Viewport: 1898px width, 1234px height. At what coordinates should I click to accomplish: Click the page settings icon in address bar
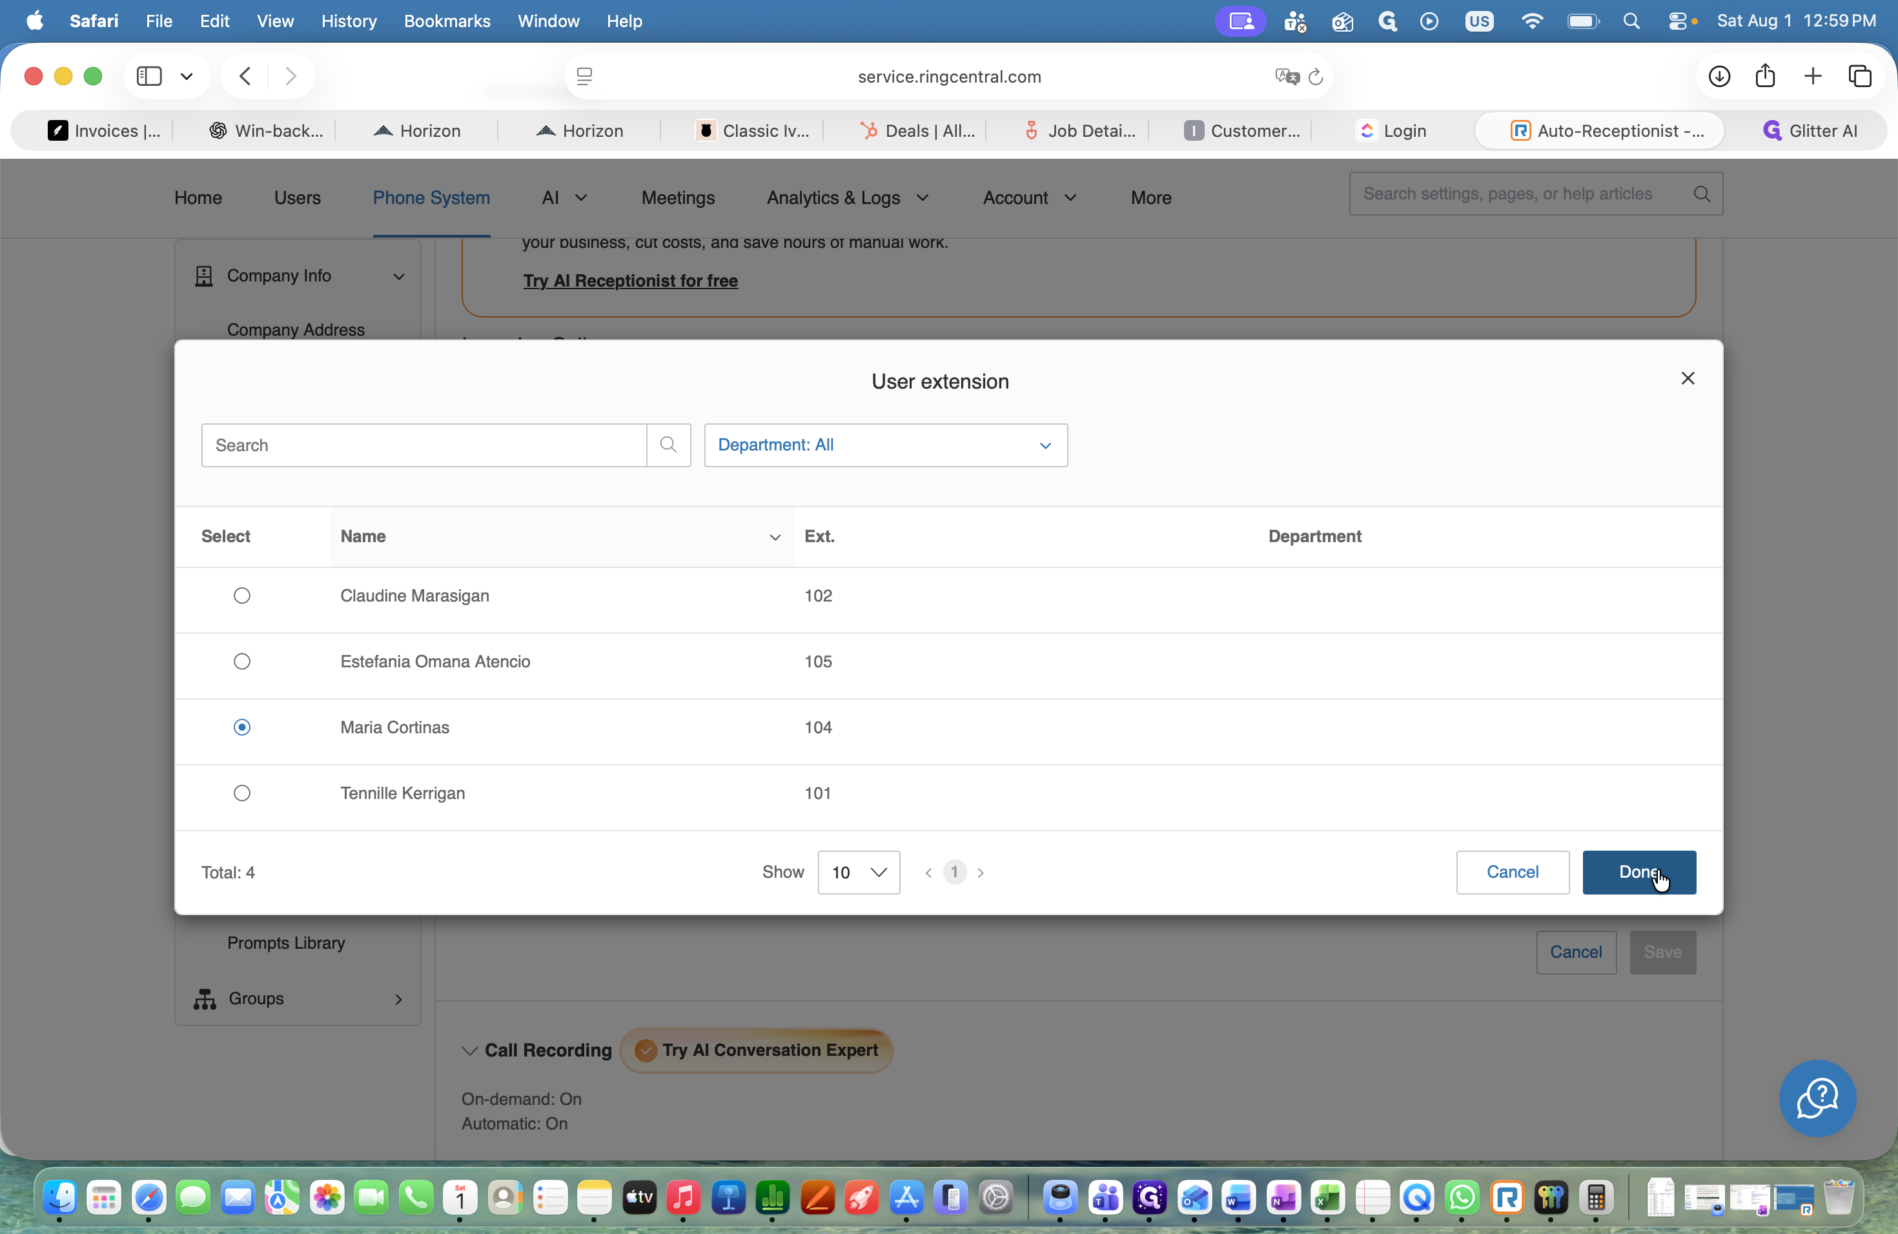pyautogui.click(x=584, y=77)
